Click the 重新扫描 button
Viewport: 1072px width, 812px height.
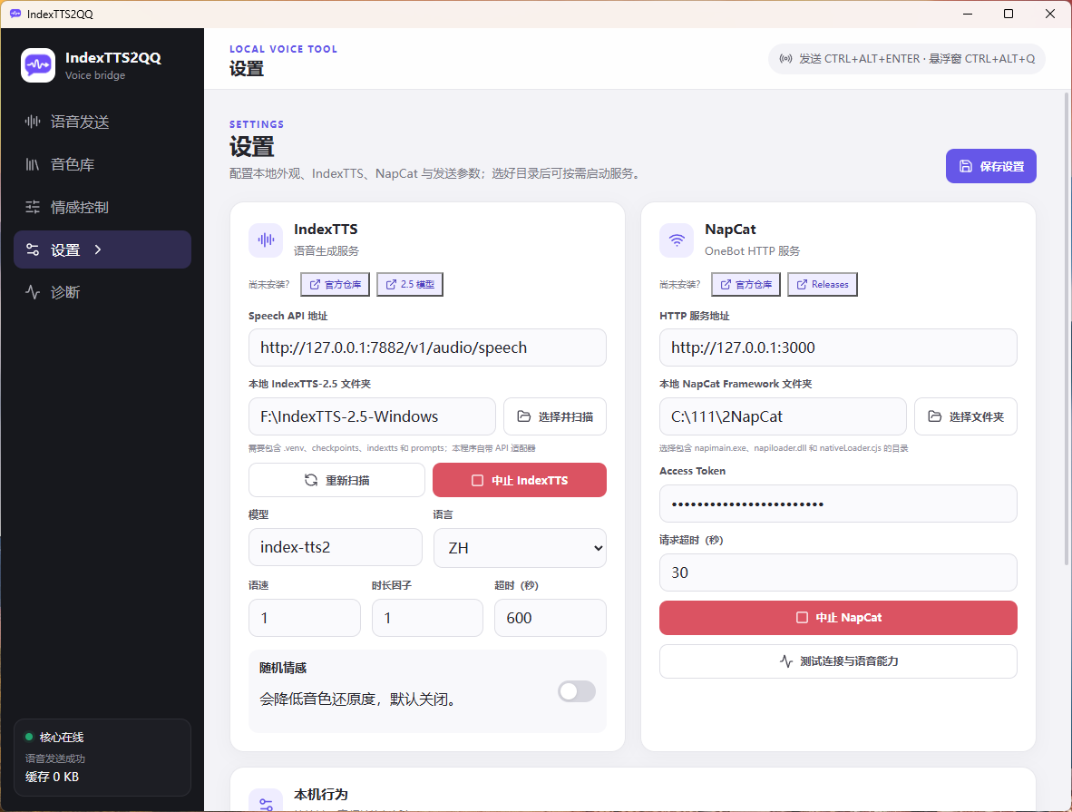pyautogui.click(x=336, y=480)
